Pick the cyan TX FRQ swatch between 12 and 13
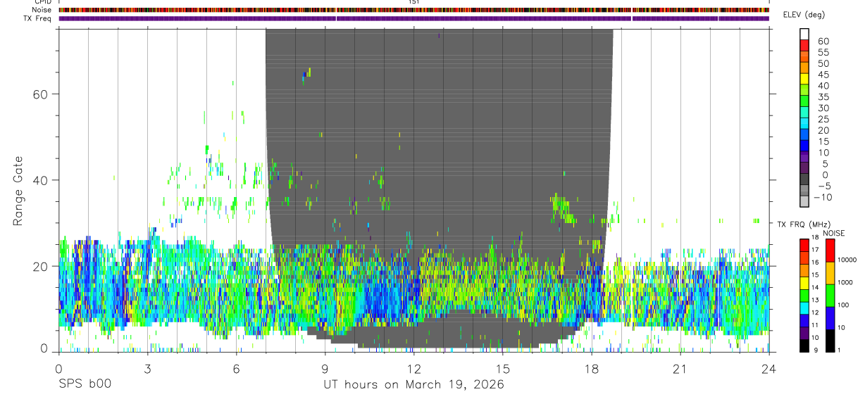Viewport: 865px width, 399px height. click(x=804, y=308)
